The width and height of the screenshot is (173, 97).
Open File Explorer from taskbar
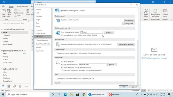click(x=71, y=95)
